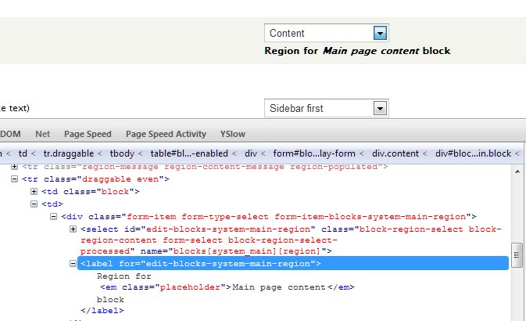Collapse the tr draggable even node
526x321 pixels.
coord(14,179)
